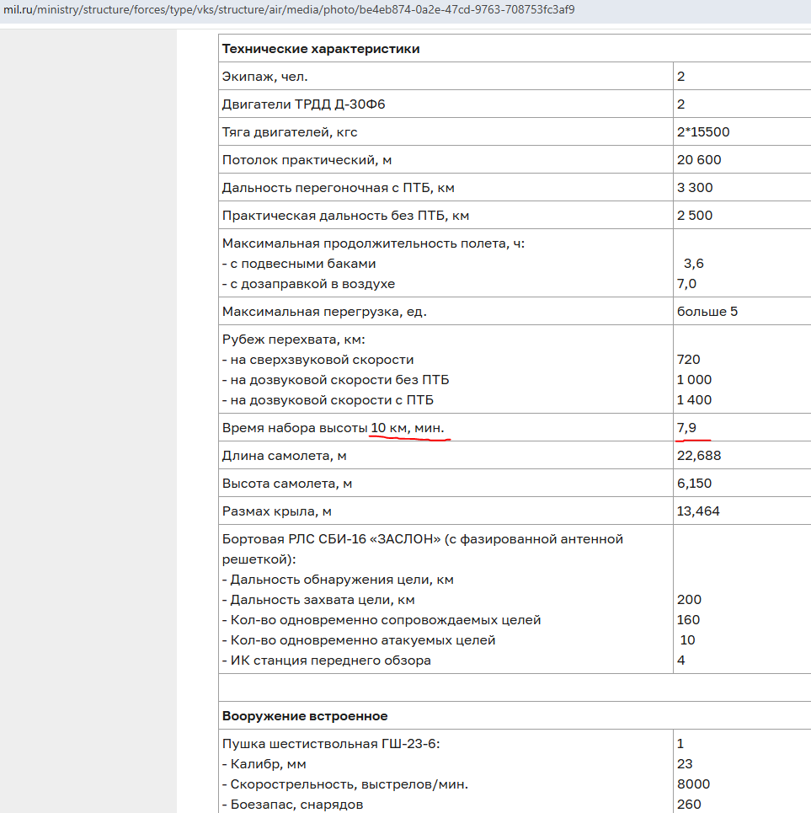
Task: Click 'Практическая дальность без ПТБ, км'
Action: [x=345, y=216]
